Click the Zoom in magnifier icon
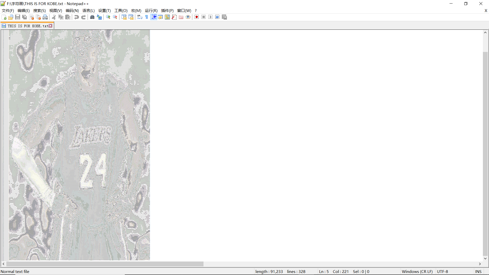This screenshot has height=275, width=489. [108, 17]
